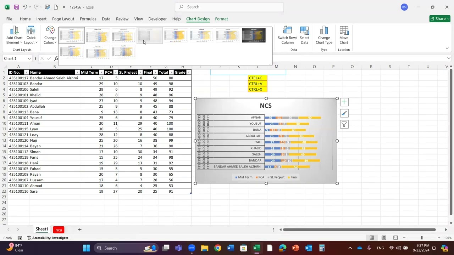Click the BM account avatar
The height and width of the screenshot is (255, 454).
coord(404,7)
